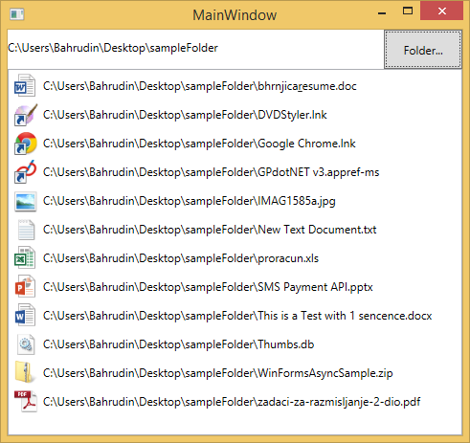The width and height of the screenshot is (470, 443).
Task: Select the DVDStyler shortcut icon
Action: pyautogui.click(x=26, y=114)
